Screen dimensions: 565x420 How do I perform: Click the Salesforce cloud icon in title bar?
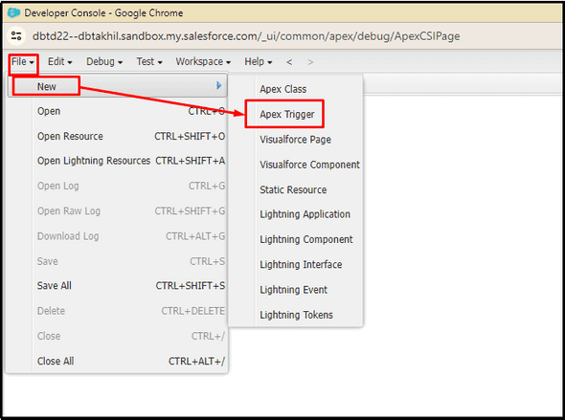pos(13,12)
